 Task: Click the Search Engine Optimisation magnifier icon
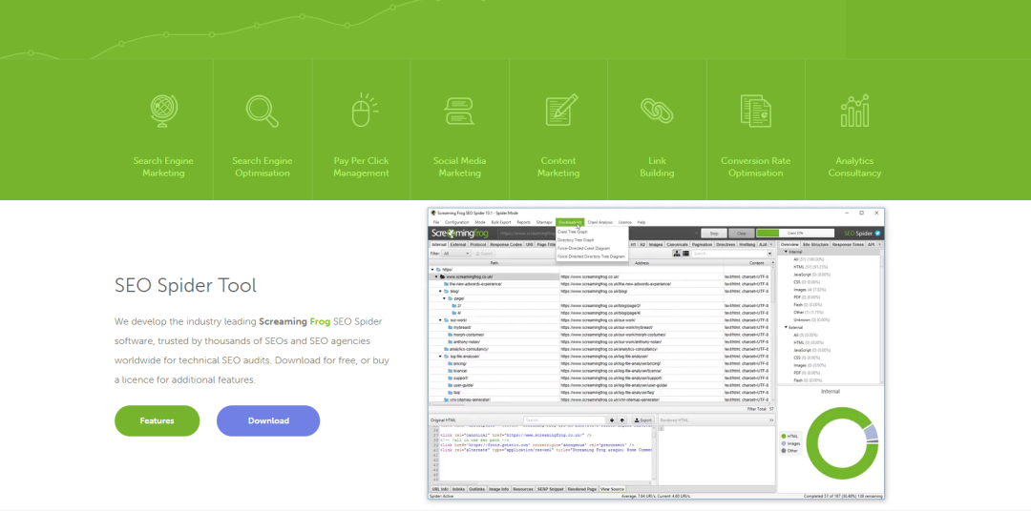click(263, 111)
